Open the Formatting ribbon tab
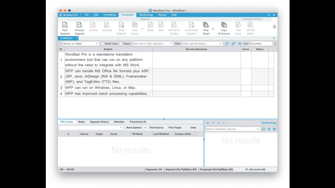The image size is (335, 188). pyautogui.click(x=110, y=15)
